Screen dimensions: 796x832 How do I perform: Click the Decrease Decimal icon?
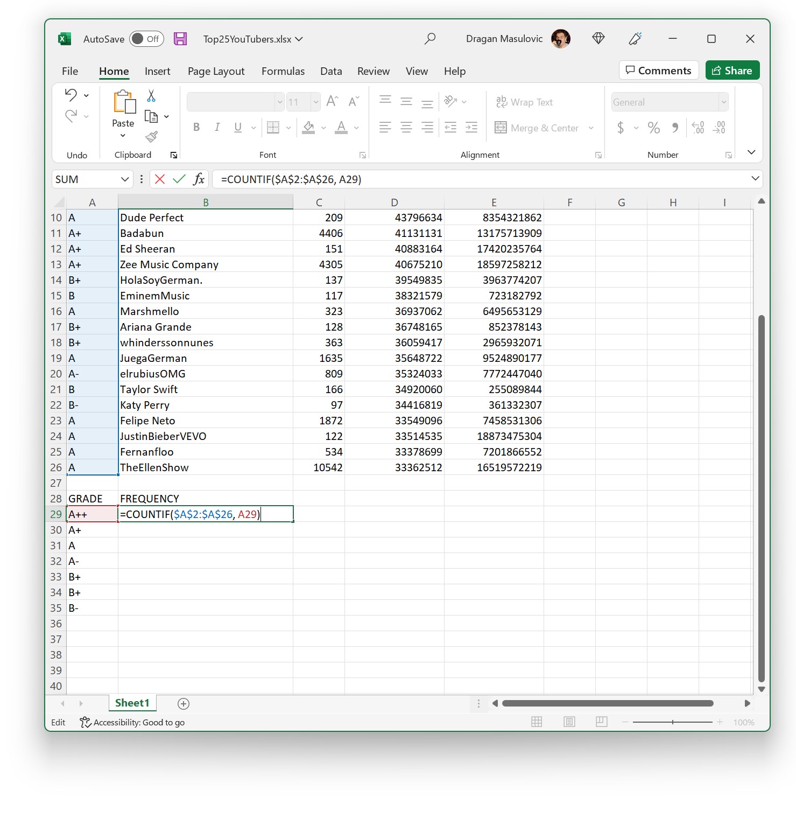[x=719, y=128]
